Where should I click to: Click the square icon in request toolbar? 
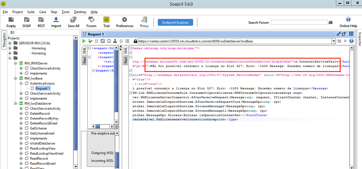pyautogui.click(x=109, y=41)
